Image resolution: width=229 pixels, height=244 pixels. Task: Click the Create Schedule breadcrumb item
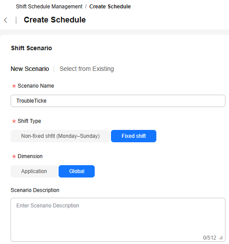coord(110,7)
